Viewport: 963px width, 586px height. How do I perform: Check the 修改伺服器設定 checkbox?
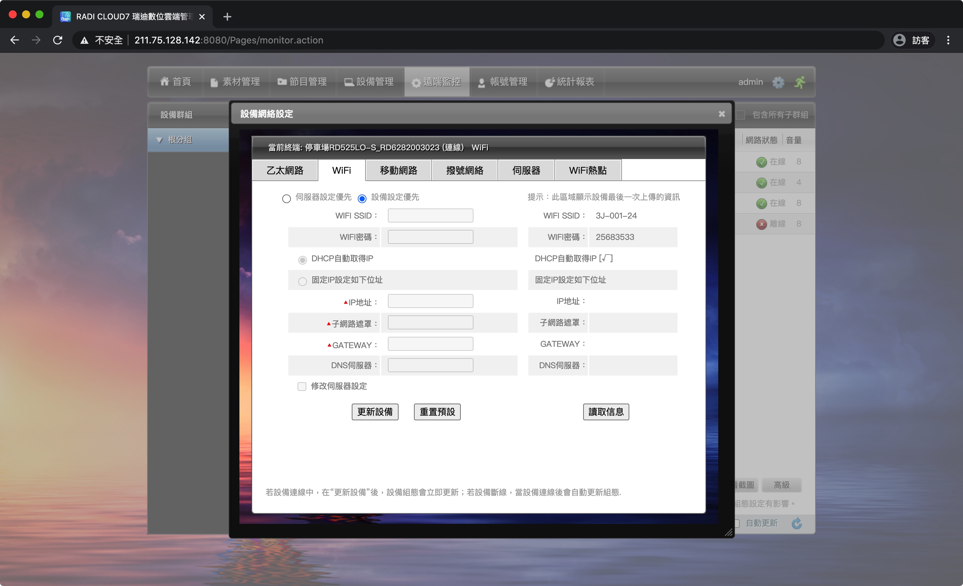point(302,387)
